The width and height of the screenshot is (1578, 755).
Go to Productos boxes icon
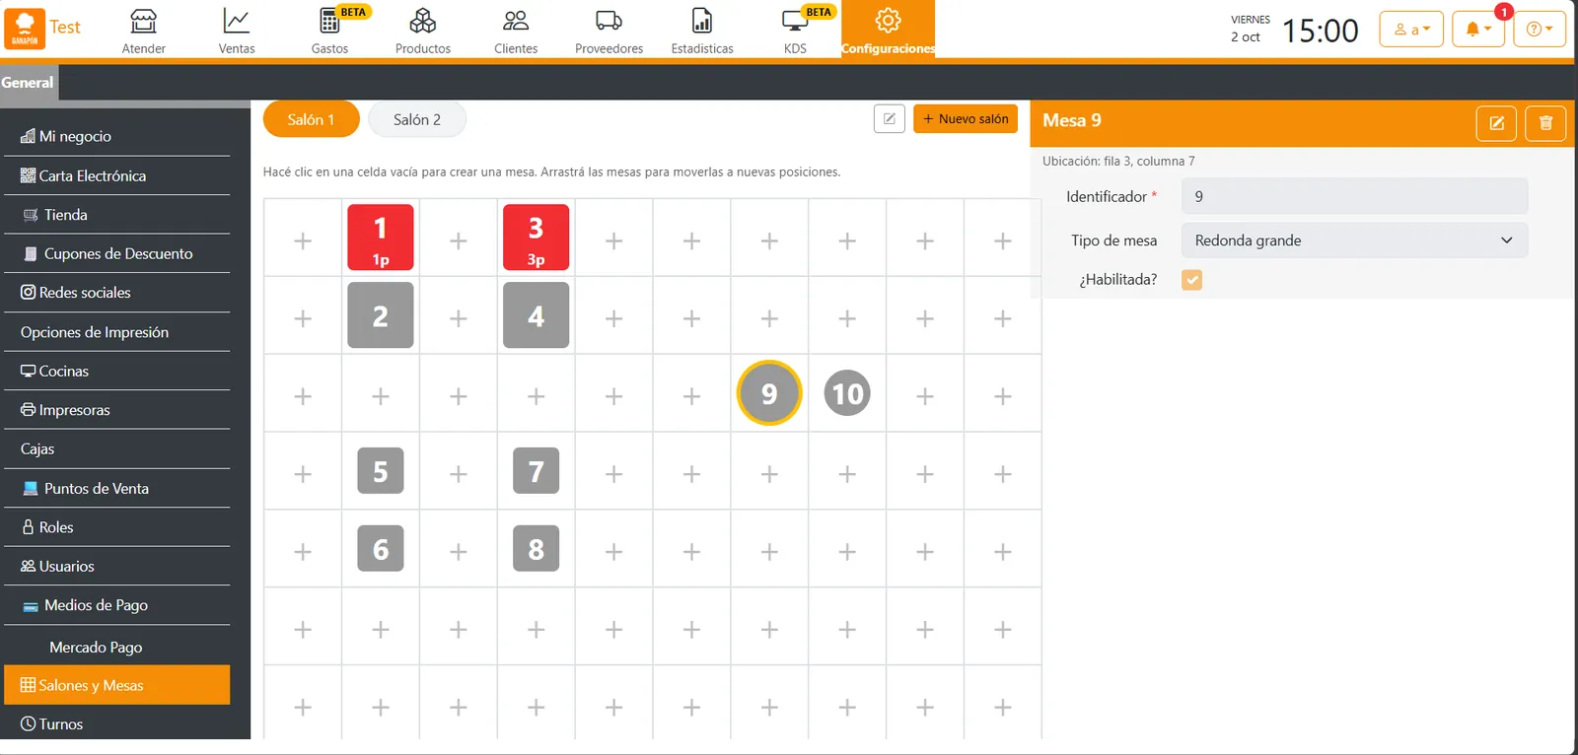(x=423, y=21)
